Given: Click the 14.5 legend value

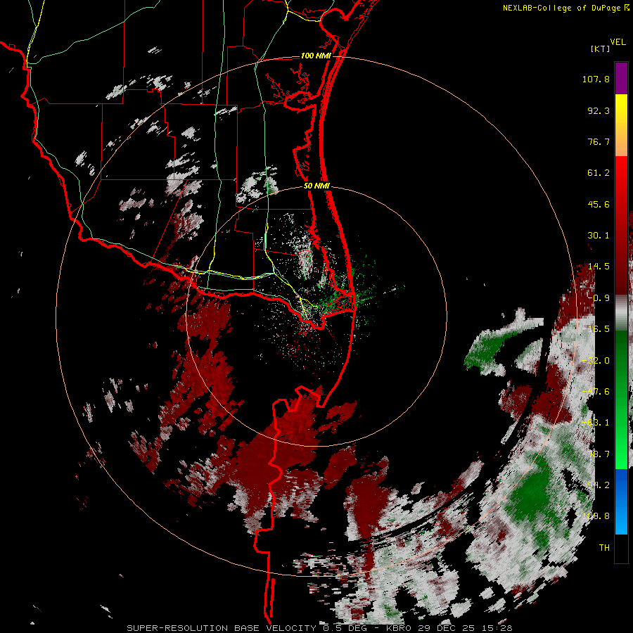Looking at the screenshot, I should point(599,267).
